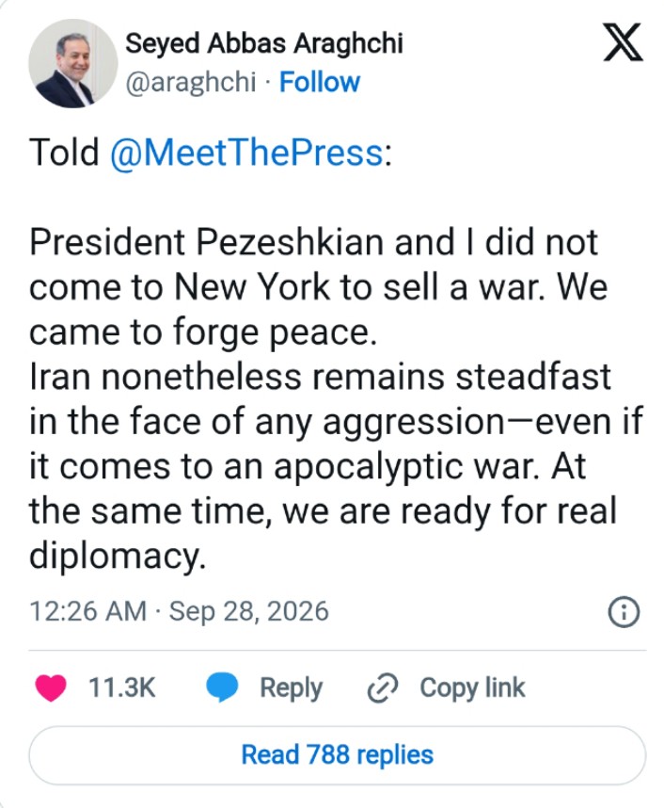Open the 12:26 AM timestamp link

[88, 611]
